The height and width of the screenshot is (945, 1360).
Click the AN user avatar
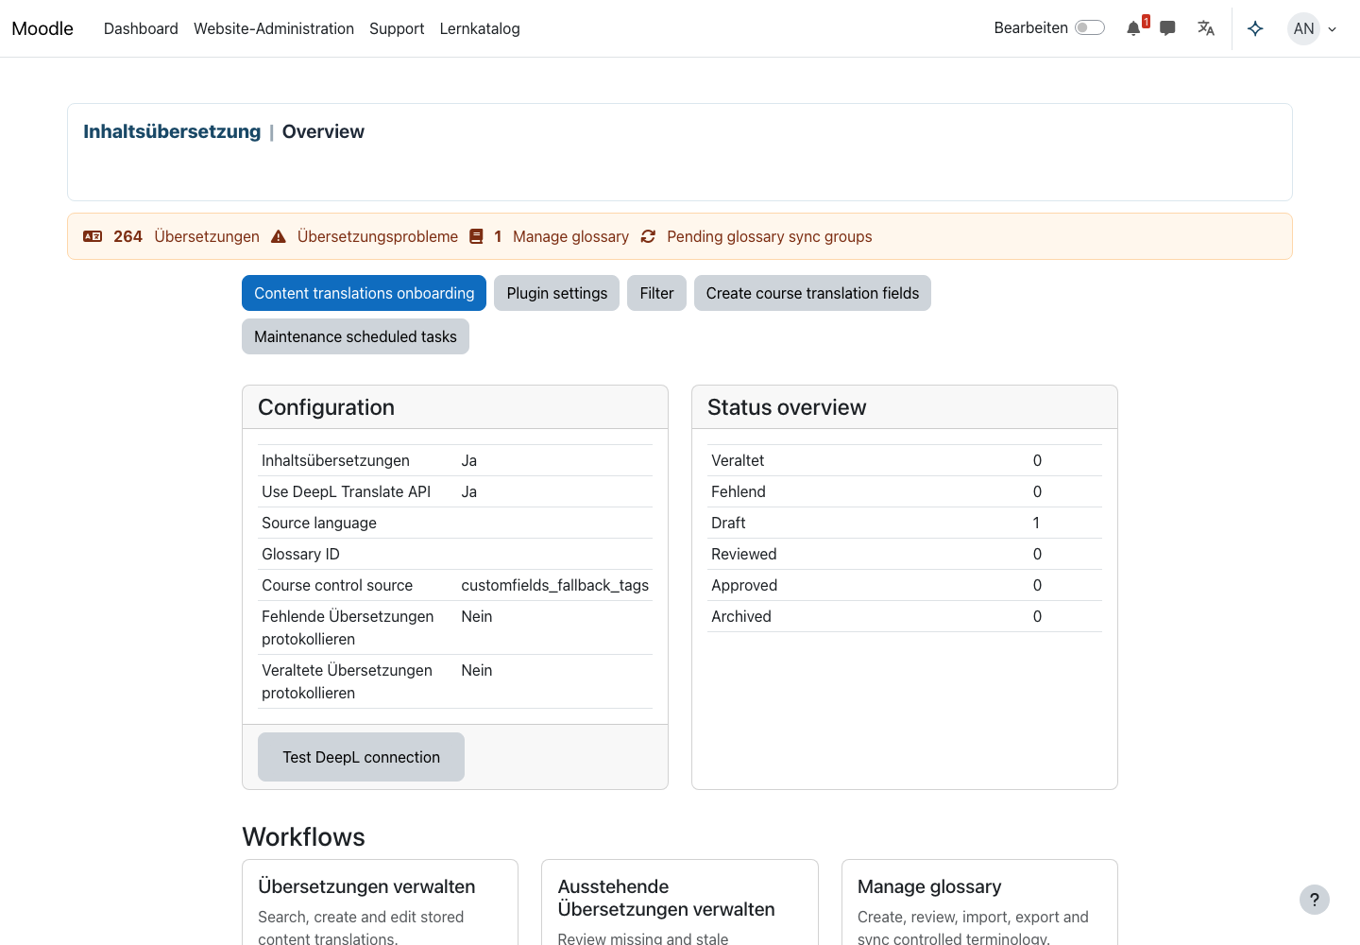point(1304,28)
